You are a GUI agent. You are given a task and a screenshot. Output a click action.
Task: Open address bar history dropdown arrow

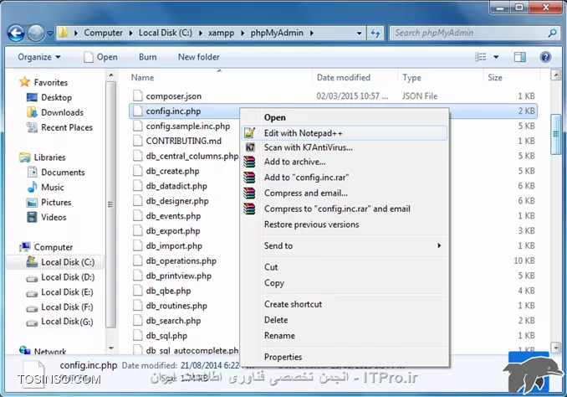point(359,33)
